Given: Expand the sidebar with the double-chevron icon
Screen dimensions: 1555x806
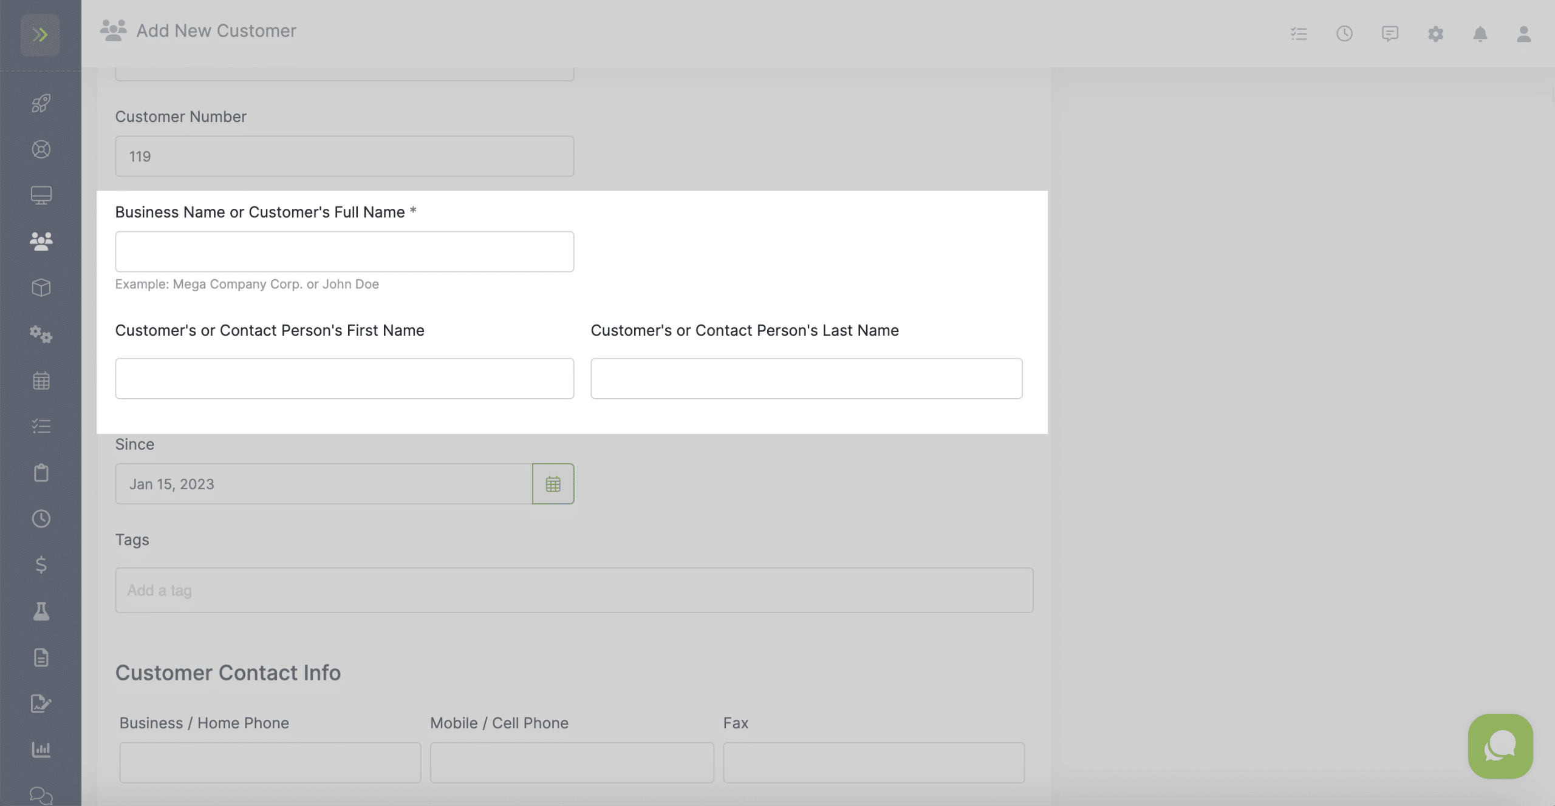Looking at the screenshot, I should pos(40,35).
